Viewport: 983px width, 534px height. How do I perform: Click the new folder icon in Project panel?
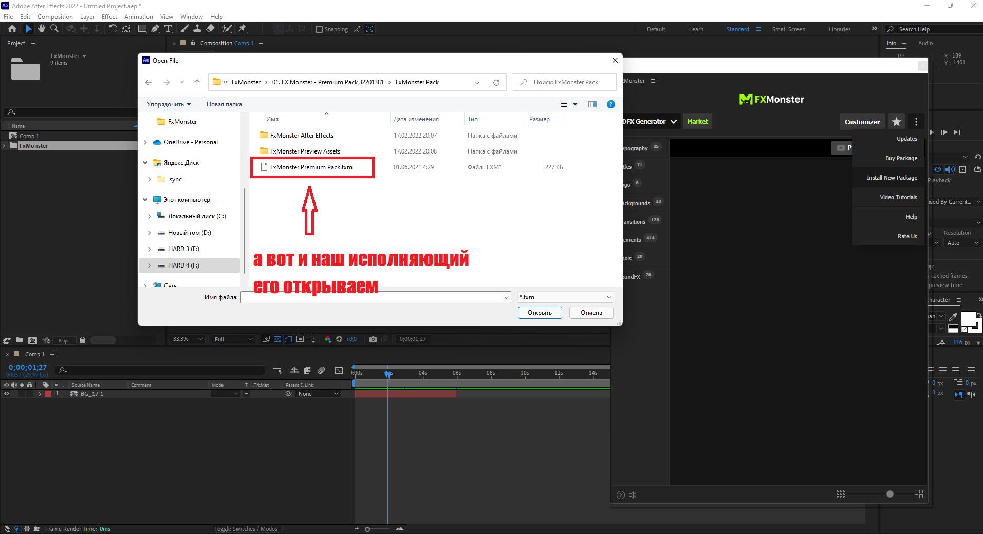tap(20, 340)
